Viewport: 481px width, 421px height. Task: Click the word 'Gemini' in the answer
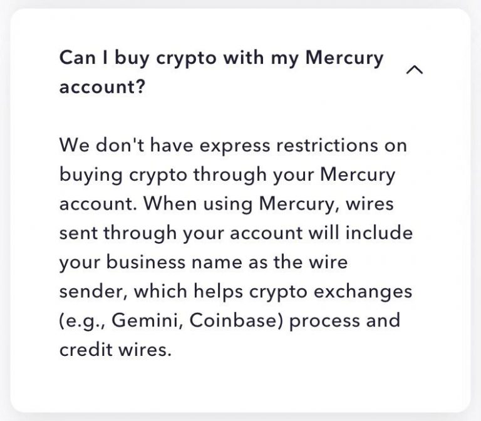tap(148, 321)
